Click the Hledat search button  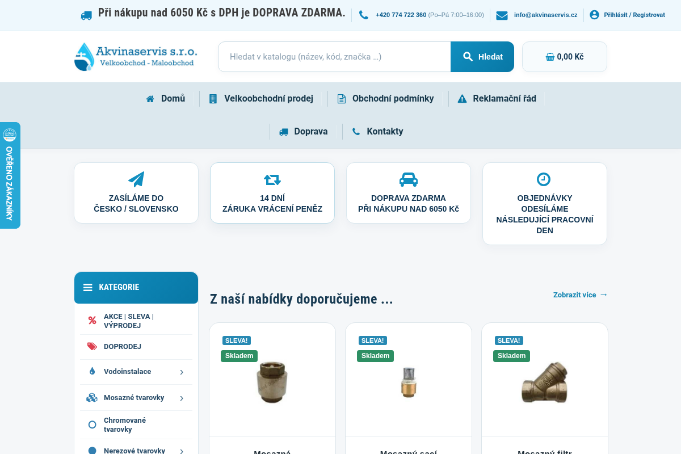tap(482, 57)
